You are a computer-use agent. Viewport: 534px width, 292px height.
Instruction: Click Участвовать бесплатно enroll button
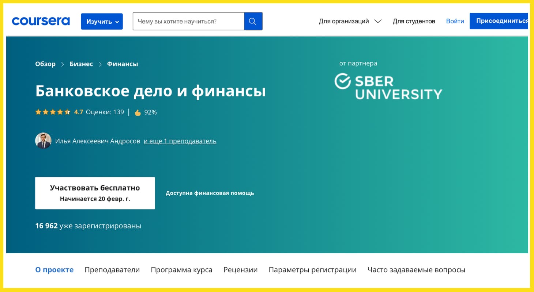pos(95,193)
